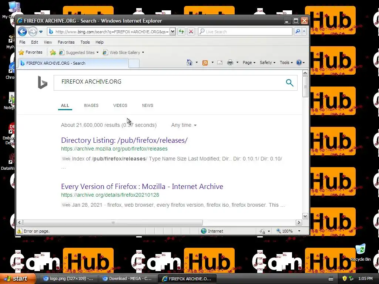This screenshot has width=379, height=284.
Task: Click the blue Help question icon
Action: click(x=299, y=62)
